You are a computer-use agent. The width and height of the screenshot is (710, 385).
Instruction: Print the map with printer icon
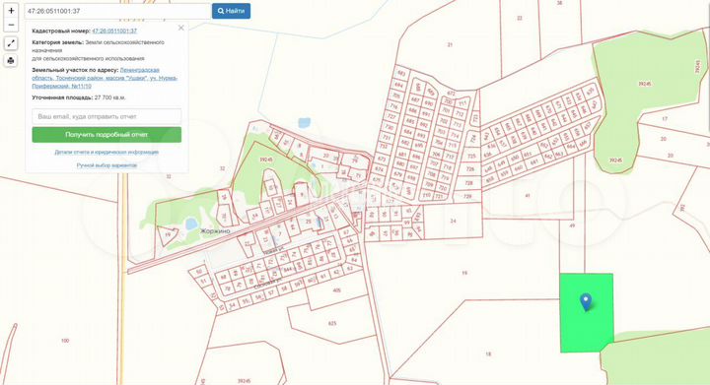[11, 60]
